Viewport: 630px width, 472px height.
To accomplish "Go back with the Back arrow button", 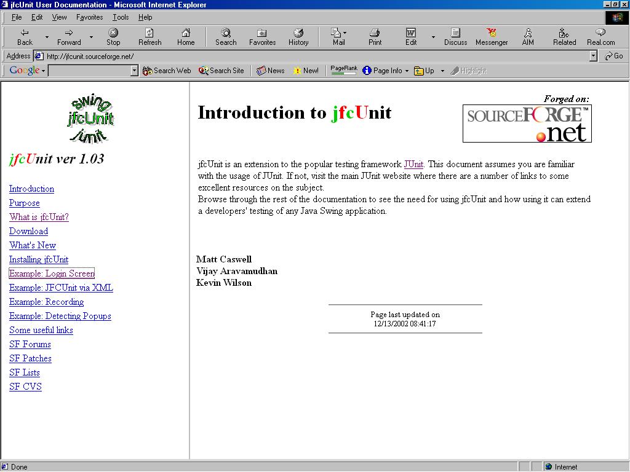I will (25, 37).
